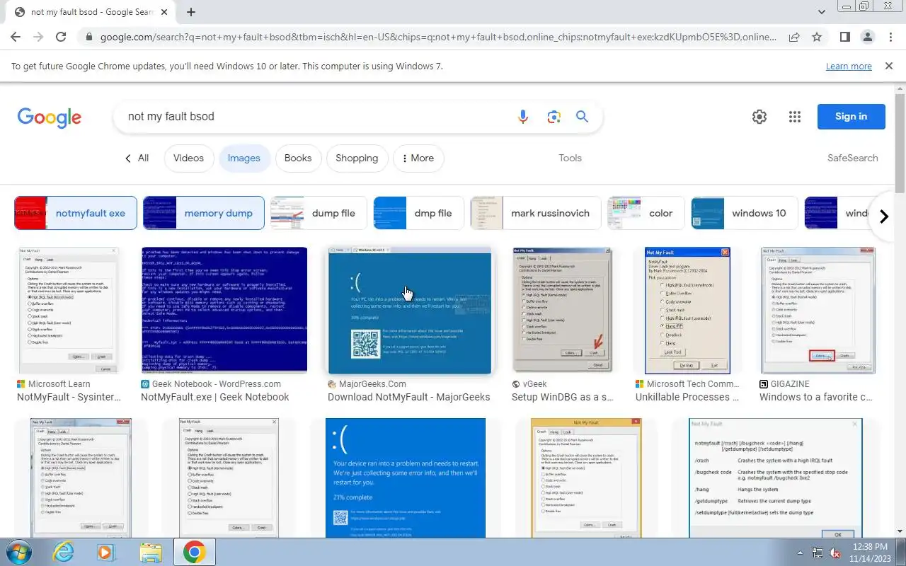Open the SafeSearch settings
This screenshot has width=906, height=566.
[x=852, y=158]
